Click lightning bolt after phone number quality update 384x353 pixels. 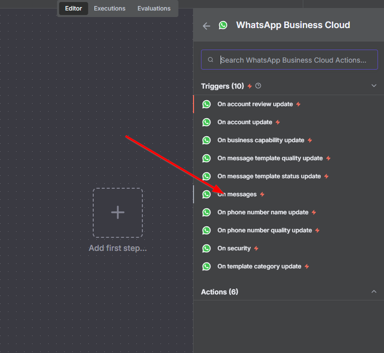click(x=317, y=230)
